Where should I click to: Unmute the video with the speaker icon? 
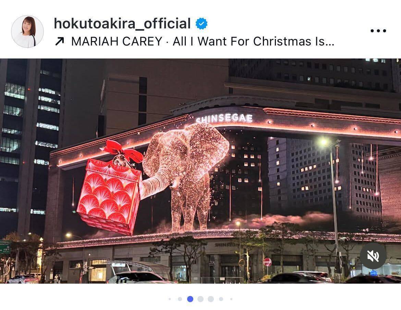(373, 256)
